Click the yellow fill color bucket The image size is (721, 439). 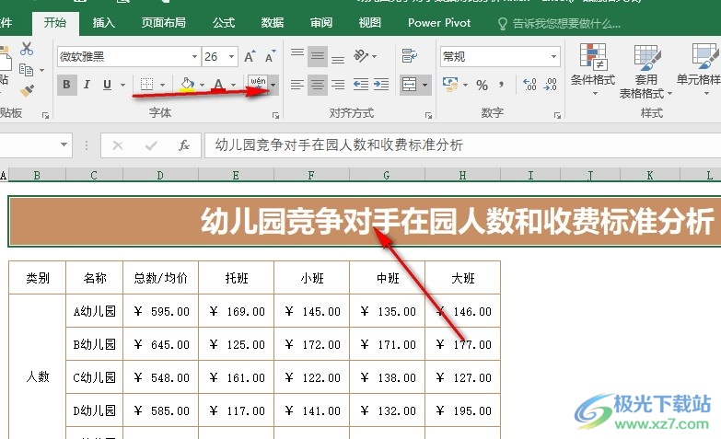(x=187, y=86)
